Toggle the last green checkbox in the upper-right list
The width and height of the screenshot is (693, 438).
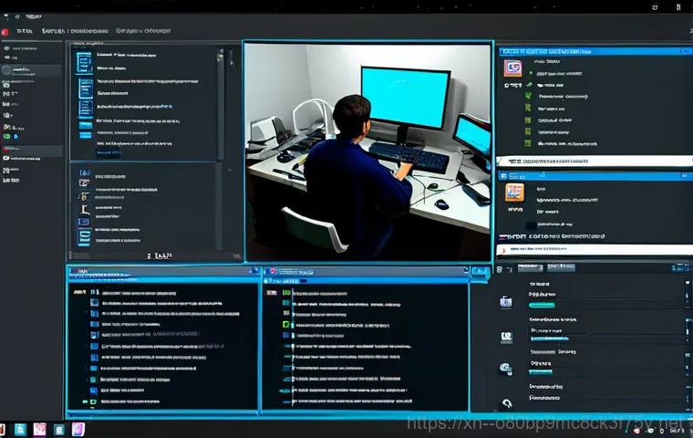(x=526, y=143)
